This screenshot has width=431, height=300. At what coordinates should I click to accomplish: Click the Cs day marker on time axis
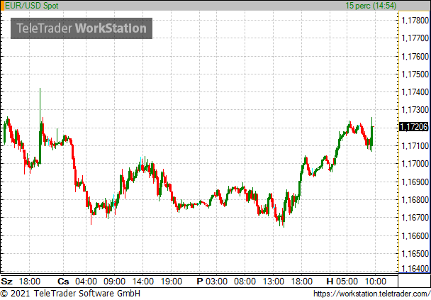pos(63,282)
